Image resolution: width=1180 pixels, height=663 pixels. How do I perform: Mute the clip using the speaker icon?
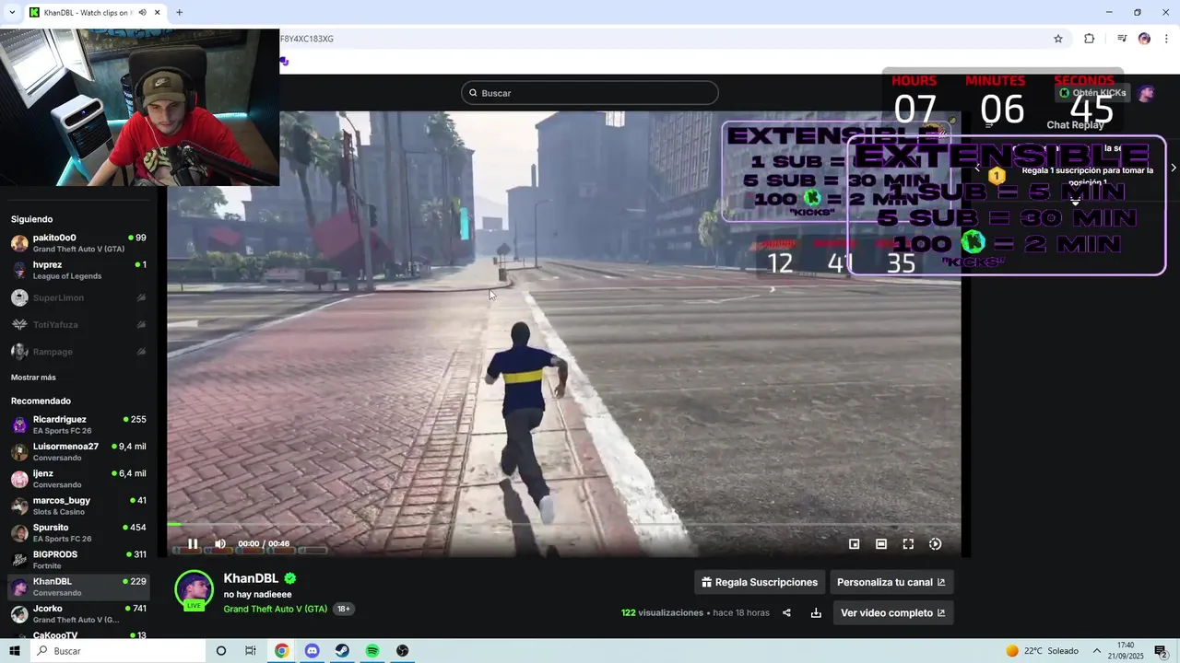pos(220,544)
